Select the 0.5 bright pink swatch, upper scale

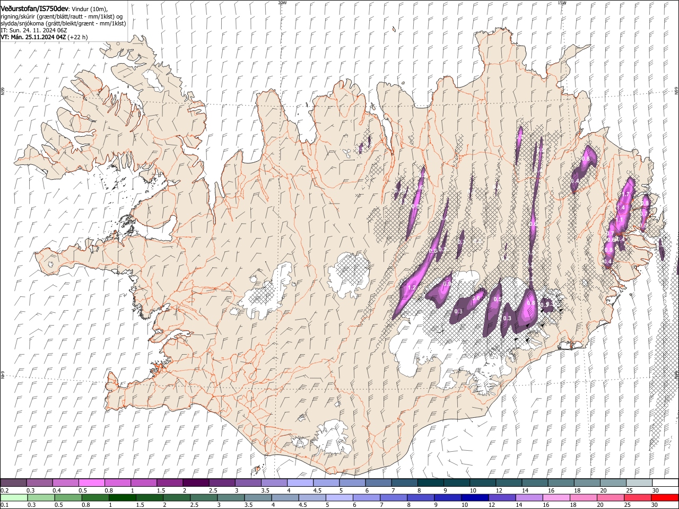pos(91,482)
